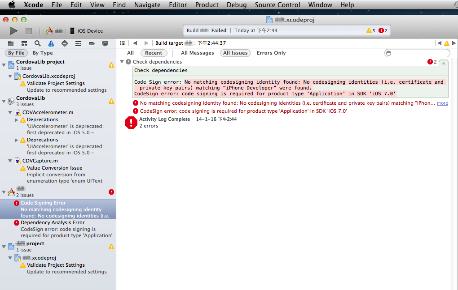Open the Find navigator magnifier icon

37,43
